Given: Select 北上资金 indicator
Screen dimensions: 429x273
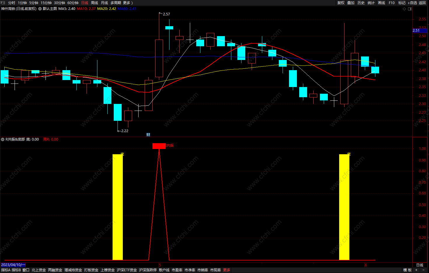Looking at the screenshot, I should [x=39, y=270].
